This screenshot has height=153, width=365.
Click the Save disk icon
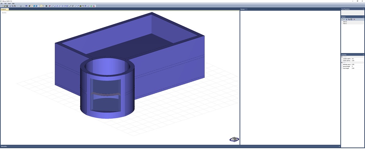tap(7, 6)
